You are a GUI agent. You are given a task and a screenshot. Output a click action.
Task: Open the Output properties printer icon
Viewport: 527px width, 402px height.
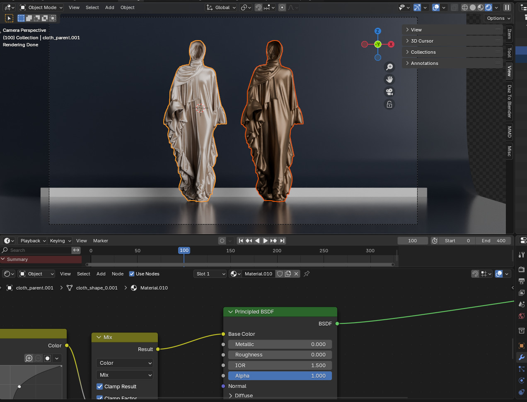pos(522,281)
